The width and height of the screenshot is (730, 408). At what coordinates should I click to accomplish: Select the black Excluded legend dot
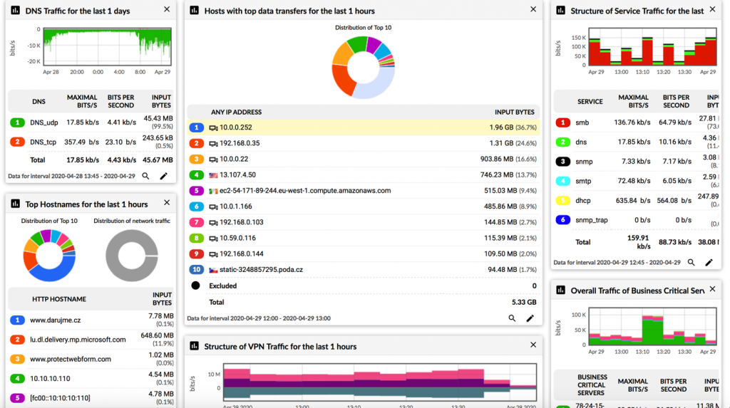[x=195, y=286]
